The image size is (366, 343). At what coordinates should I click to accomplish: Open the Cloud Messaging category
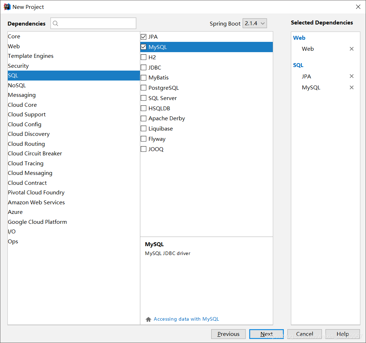pyautogui.click(x=74, y=173)
